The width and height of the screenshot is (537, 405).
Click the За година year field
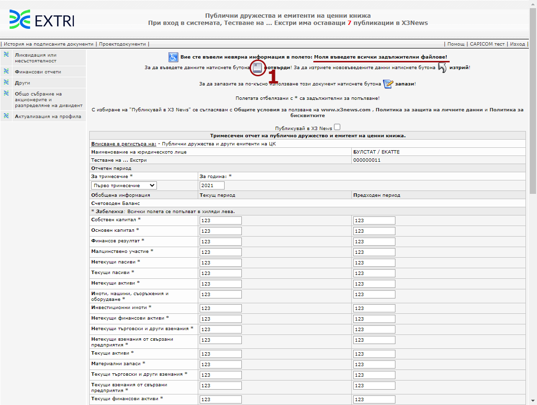click(x=212, y=186)
